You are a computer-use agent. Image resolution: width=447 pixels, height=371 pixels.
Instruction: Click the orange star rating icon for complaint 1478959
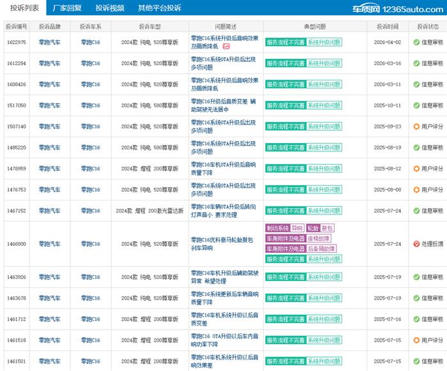coord(416,169)
